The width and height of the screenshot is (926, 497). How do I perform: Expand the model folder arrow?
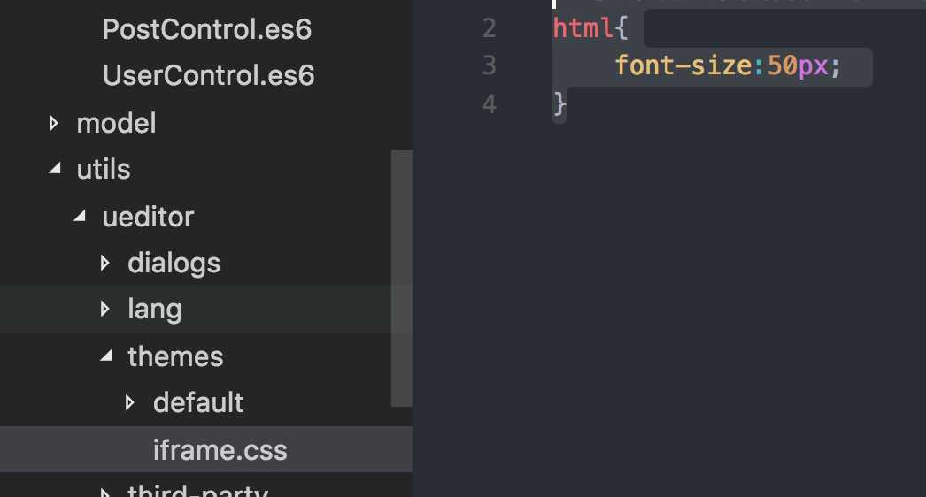54,123
